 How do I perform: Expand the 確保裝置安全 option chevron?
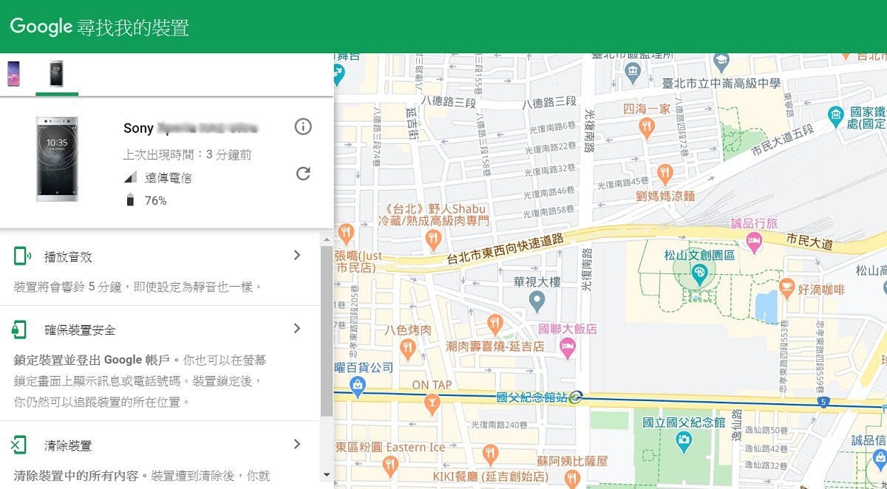point(297,329)
